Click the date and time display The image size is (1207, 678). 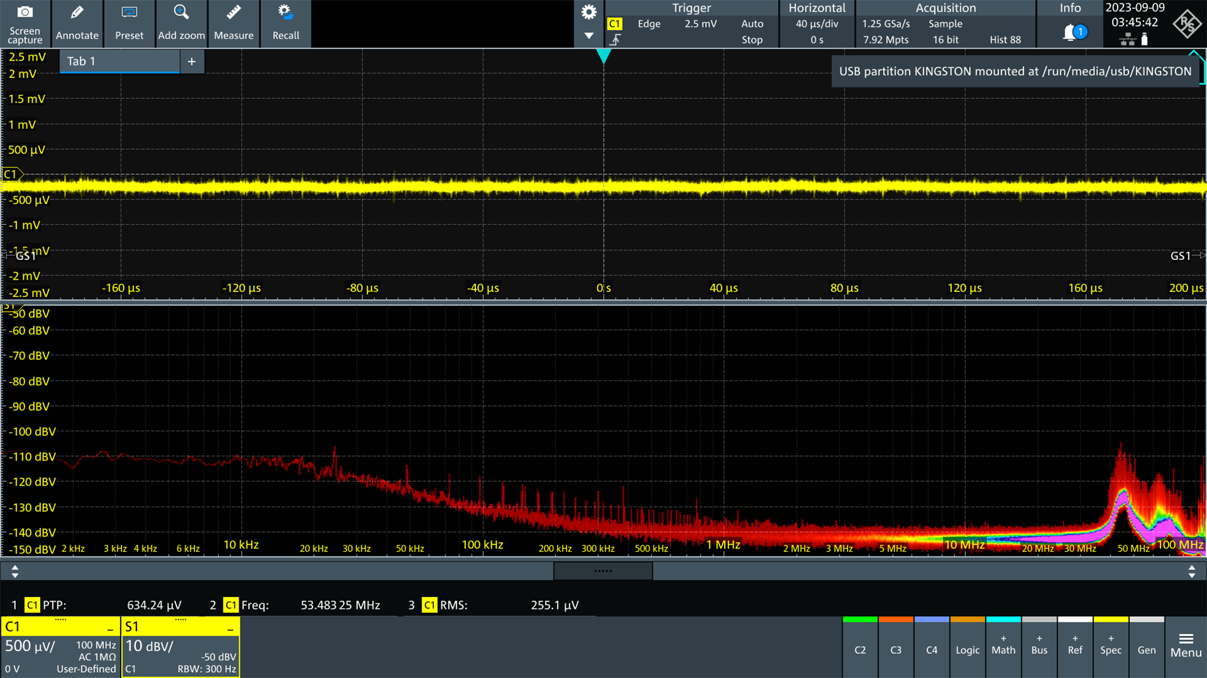(1134, 15)
